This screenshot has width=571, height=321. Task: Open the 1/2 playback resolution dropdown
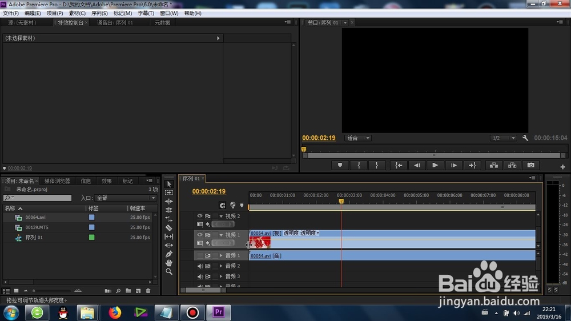pos(503,138)
